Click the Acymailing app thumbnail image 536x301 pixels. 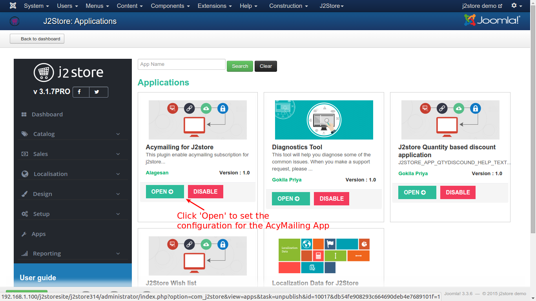(x=198, y=120)
